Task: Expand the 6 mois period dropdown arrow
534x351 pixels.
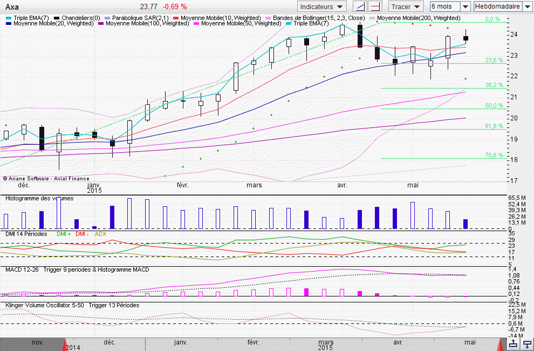Action: point(465,6)
